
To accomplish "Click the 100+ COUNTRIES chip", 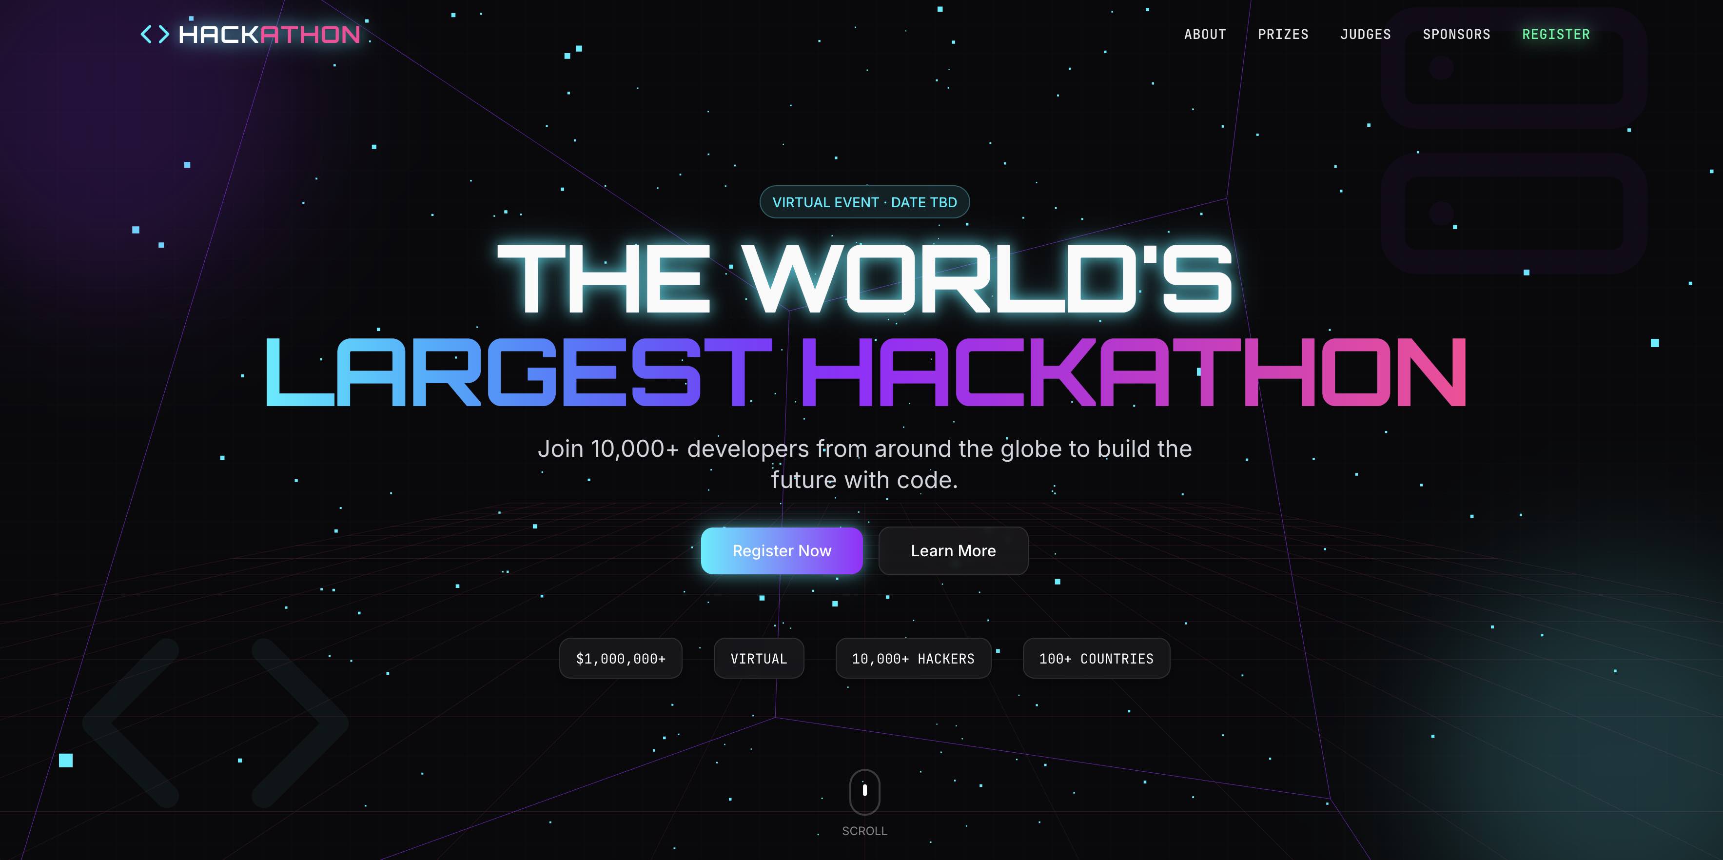I will click(x=1096, y=658).
